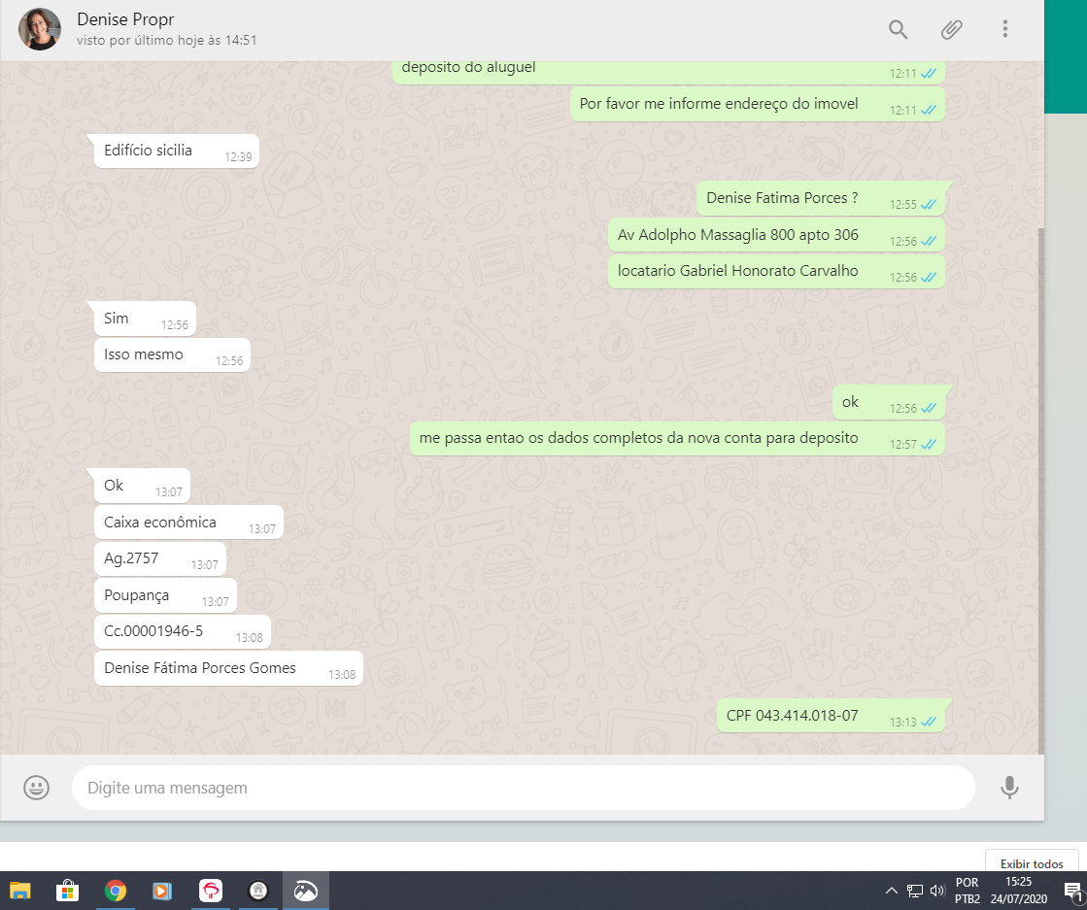Open File Explorer from the taskbar
This screenshot has height=910, width=1087.
(x=20, y=891)
